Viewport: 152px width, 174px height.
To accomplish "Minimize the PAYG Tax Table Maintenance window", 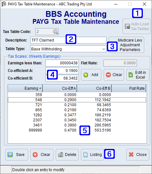I will pyautogui.click(x=116, y=4).
